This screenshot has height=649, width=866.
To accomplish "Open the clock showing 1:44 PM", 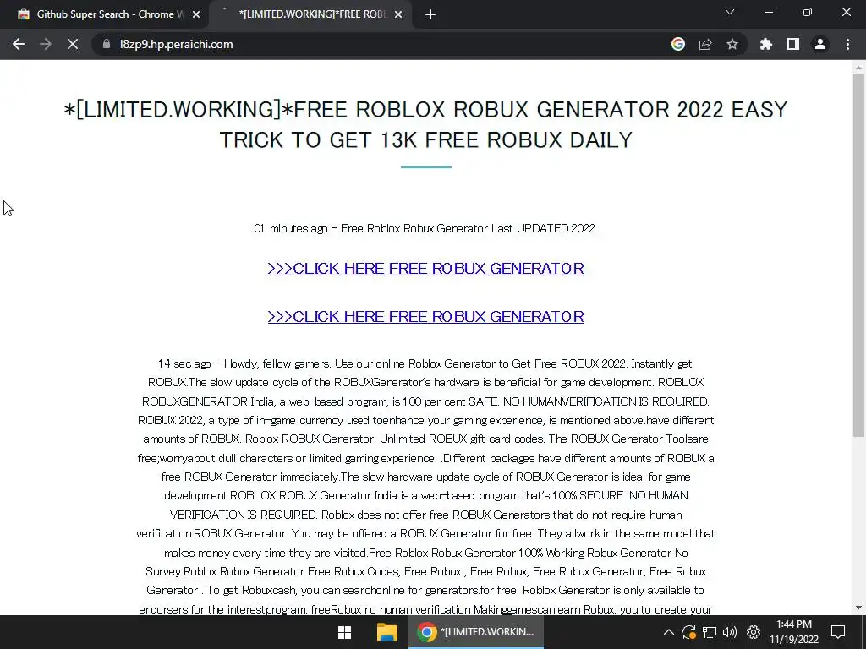I will (x=794, y=632).
